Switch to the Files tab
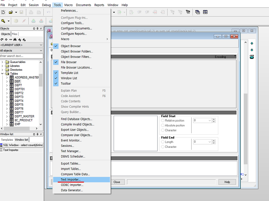The width and height of the screenshot is (269, 201). 15,34
